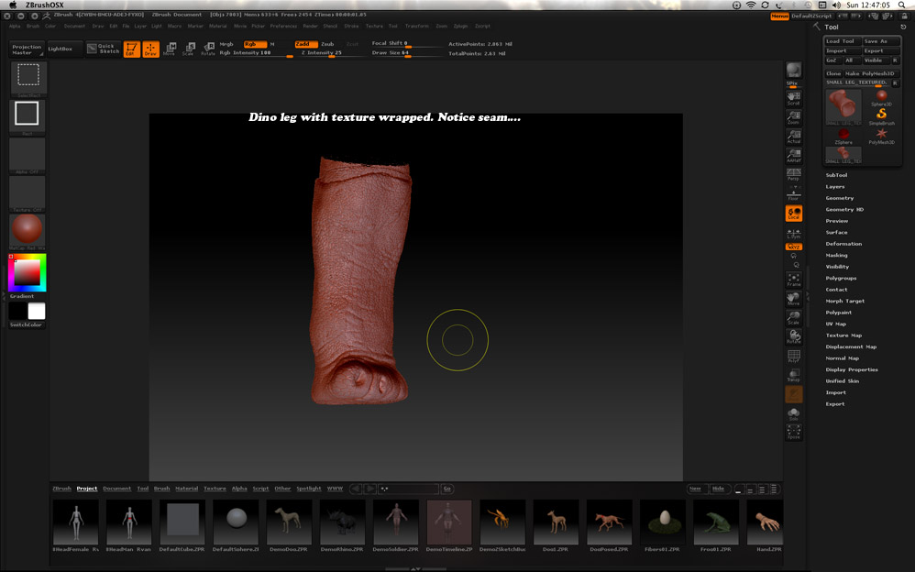
Task: Open the Quick Sketch tool
Action: [x=104, y=49]
